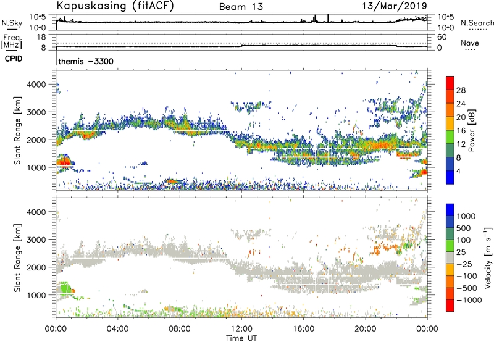Click the "16:00" time tick label
Screen dimensions: 494x342
click(303, 329)
